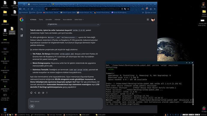Open the sidebar tabs icon in browser
The image size is (207, 116).
[x=20, y=9]
